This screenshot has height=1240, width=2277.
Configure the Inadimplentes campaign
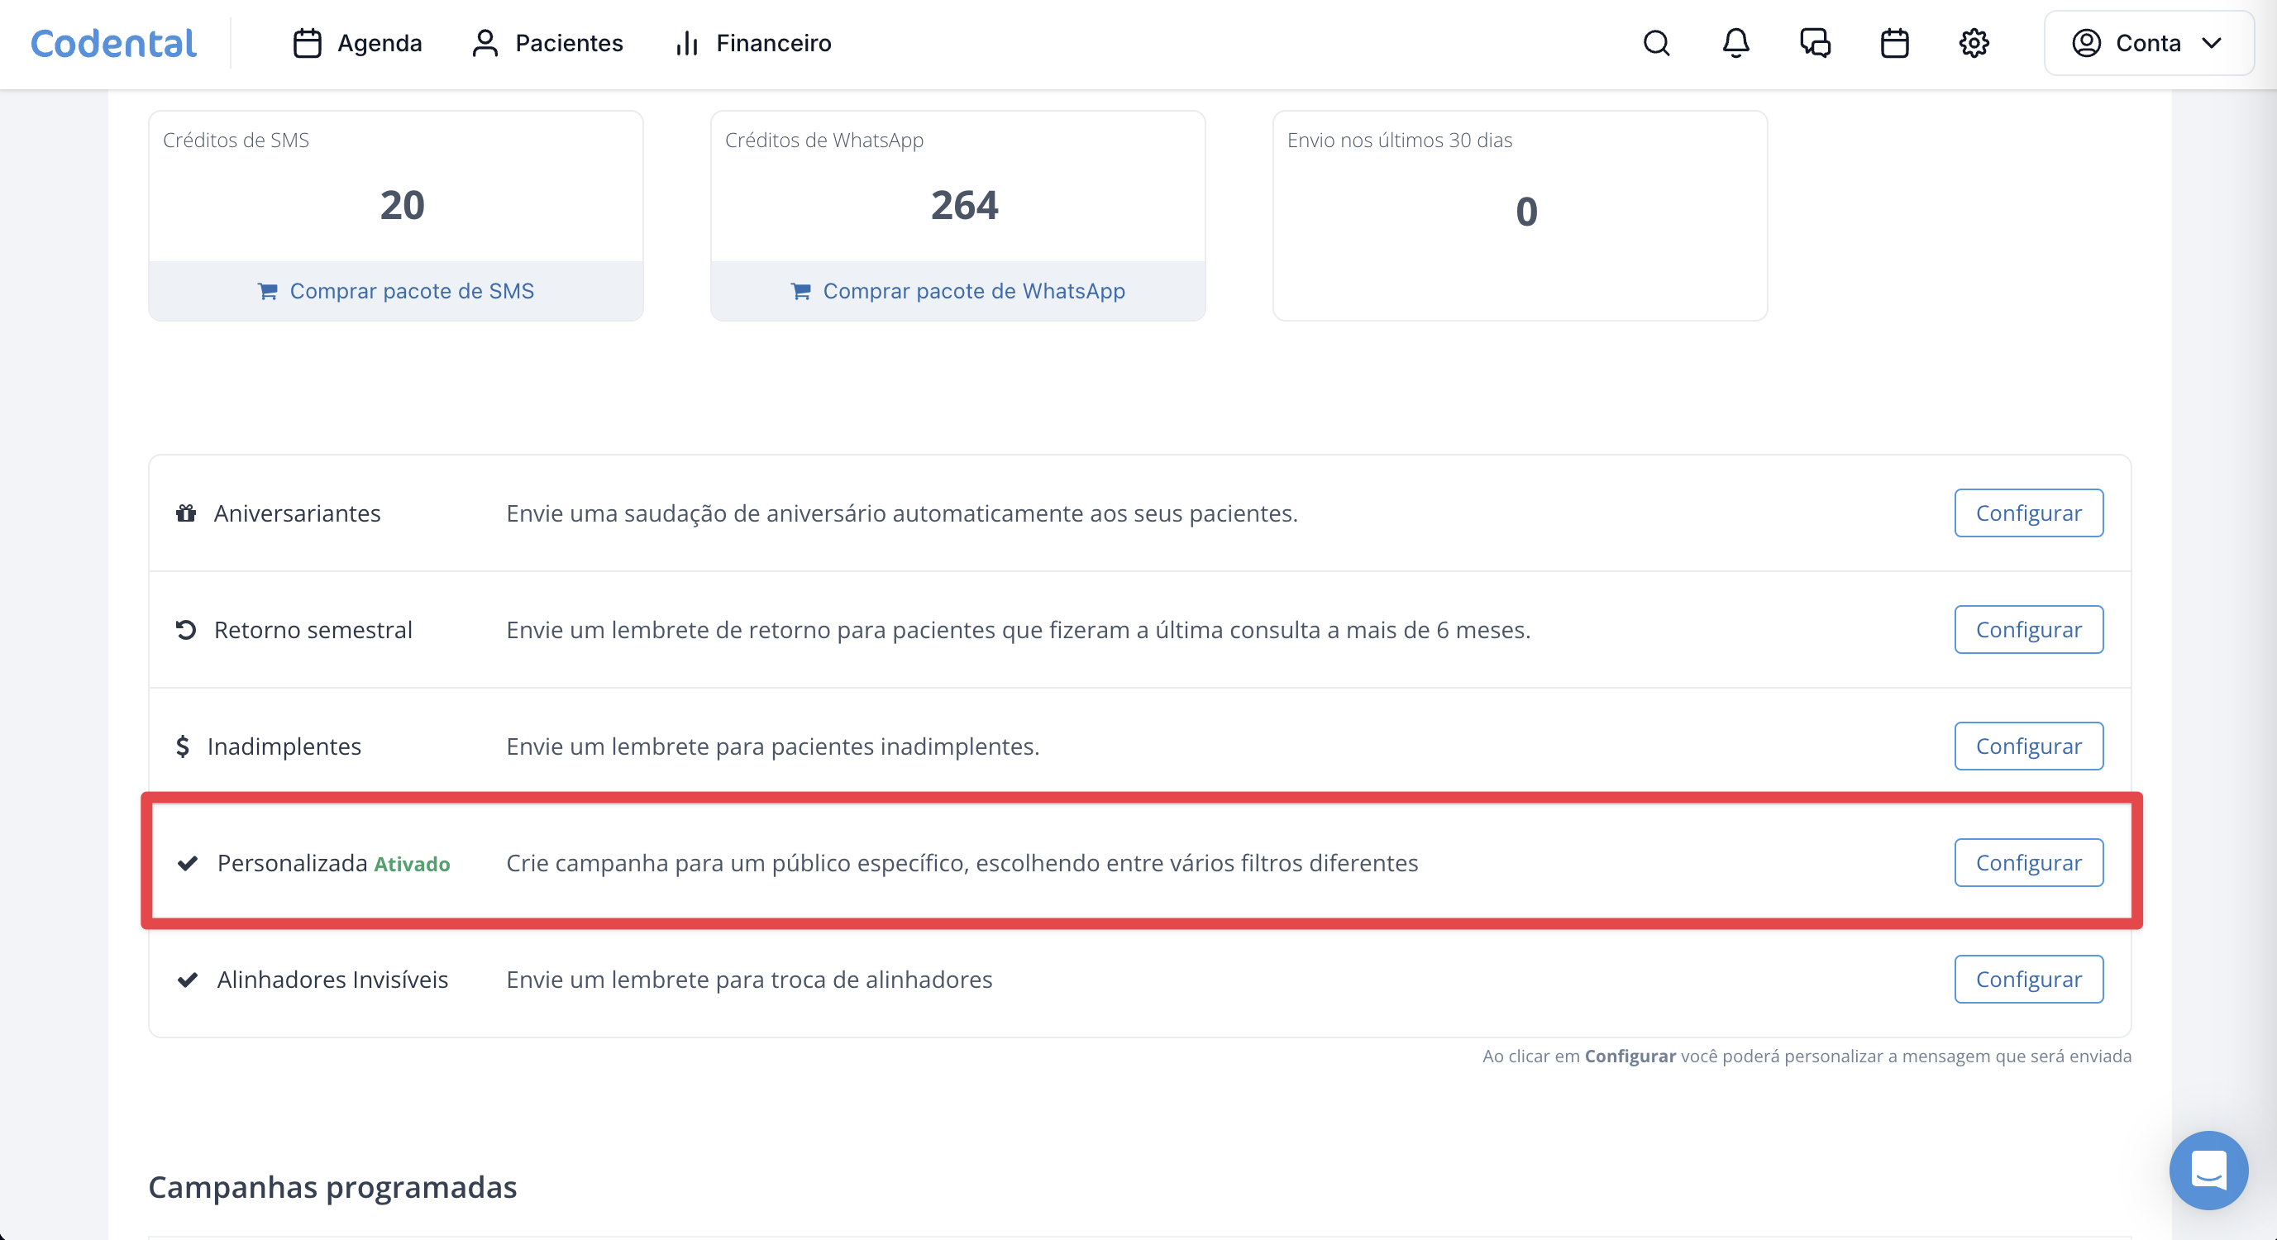click(x=2028, y=746)
